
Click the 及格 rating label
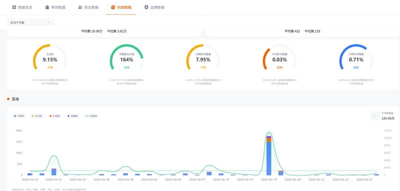(279, 67)
